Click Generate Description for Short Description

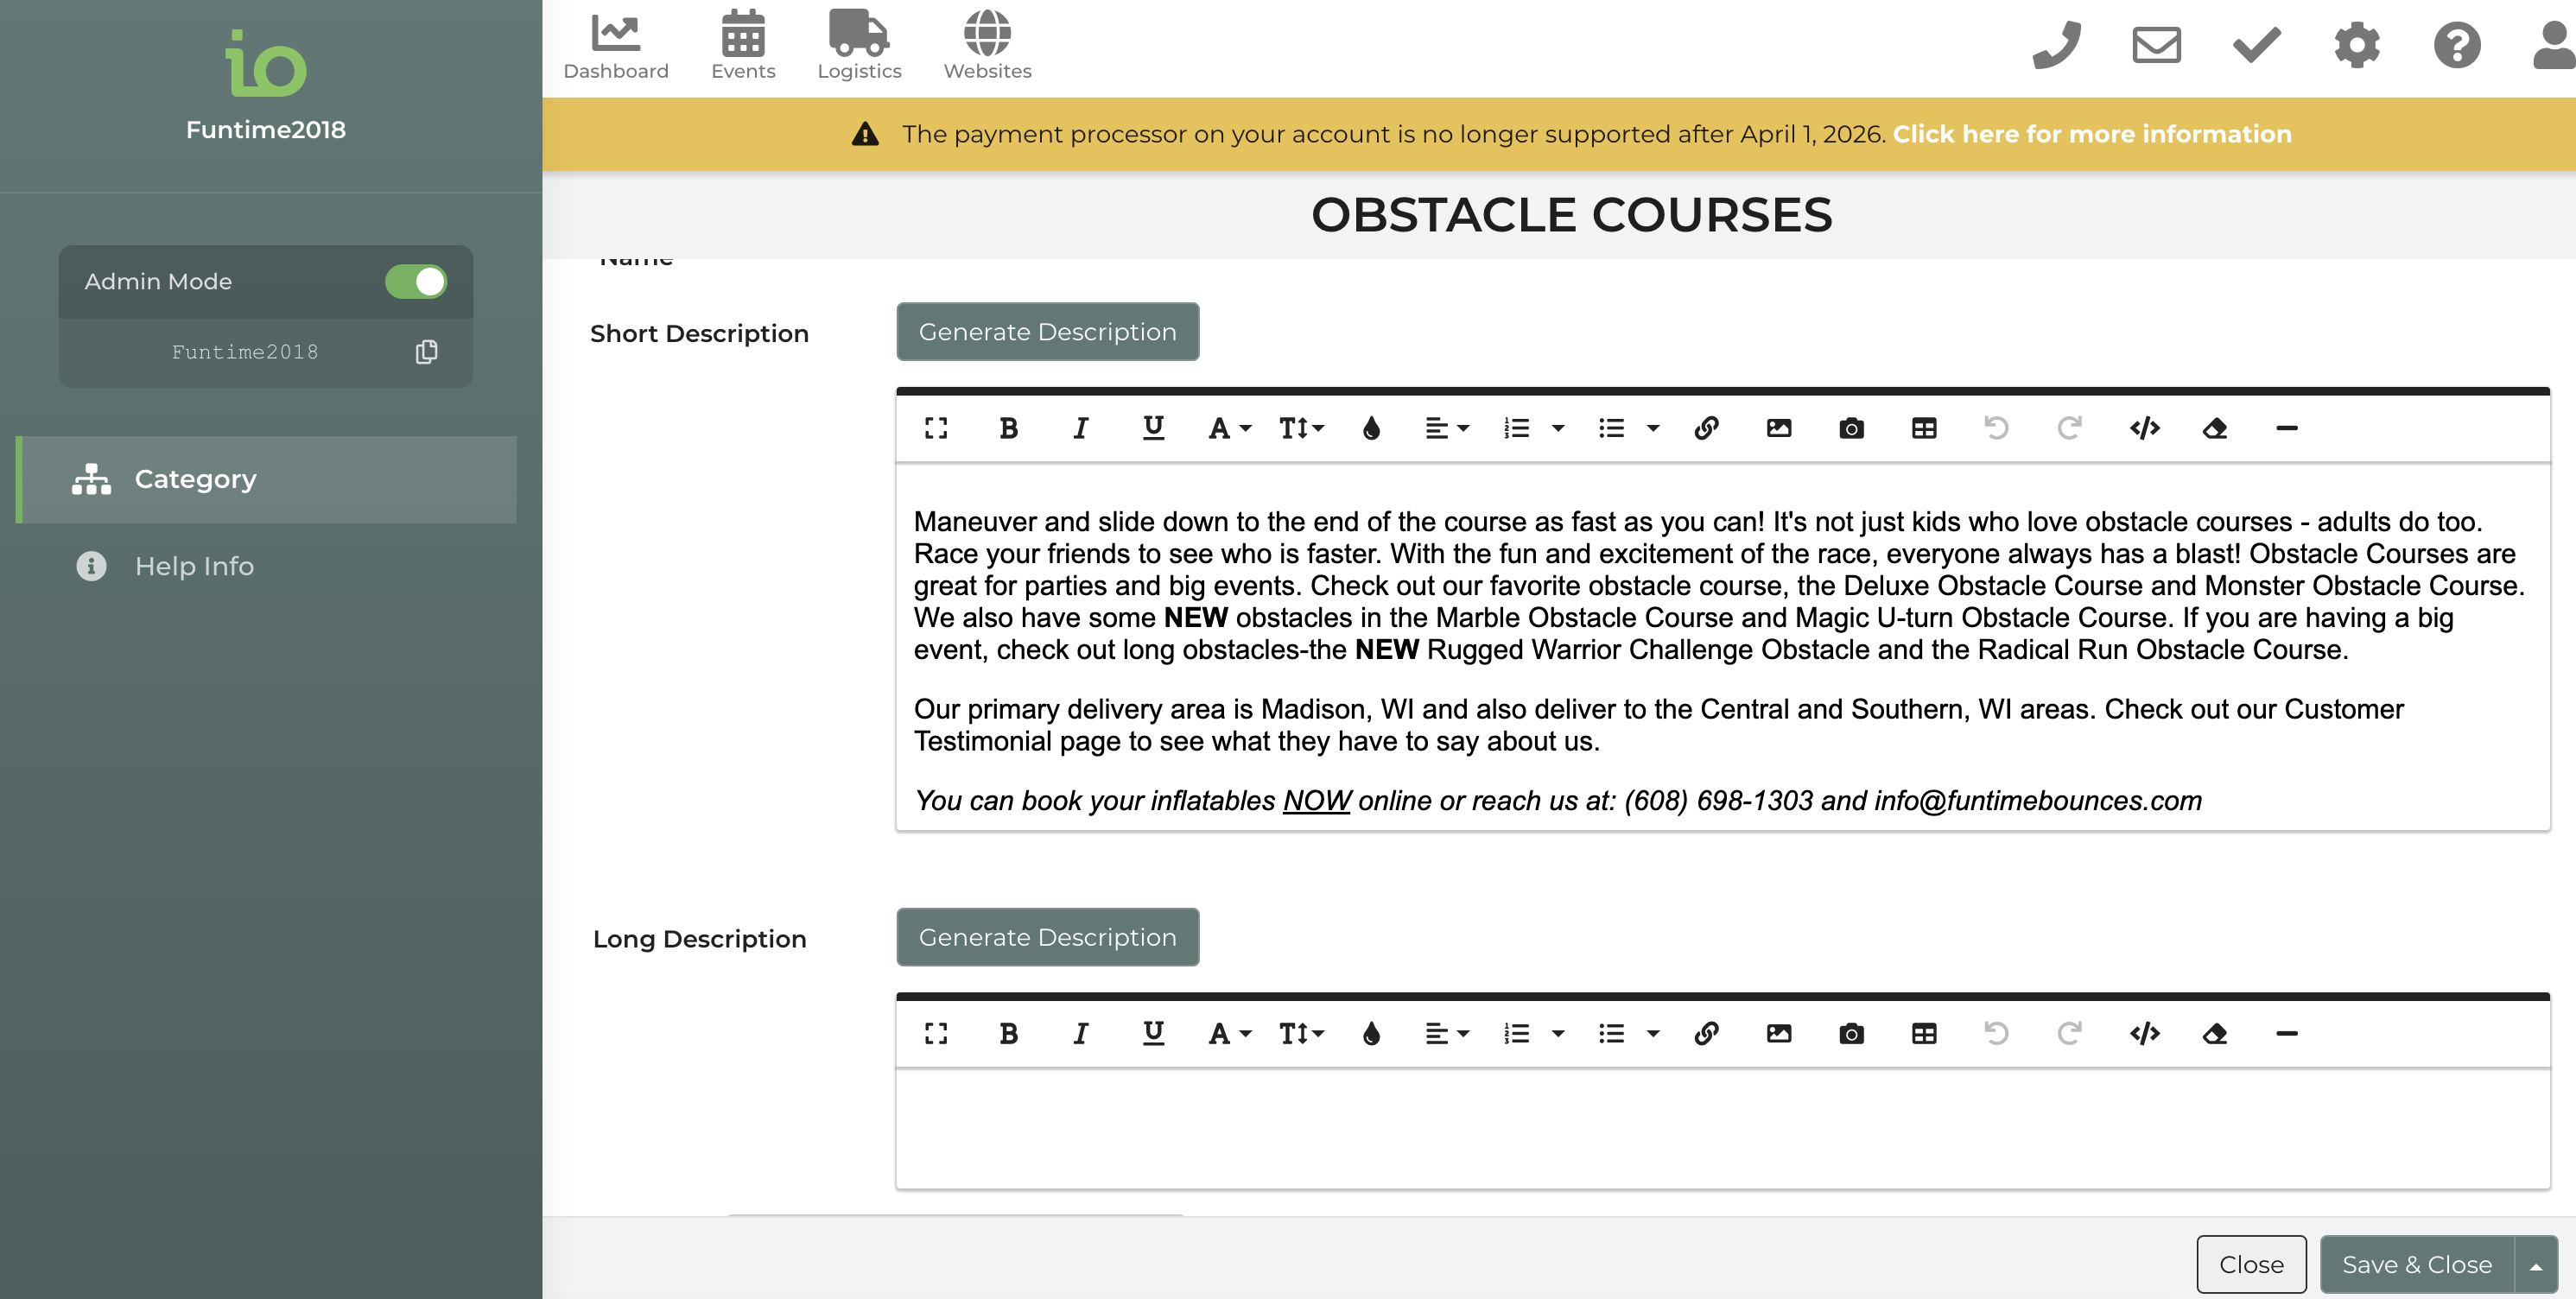[1047, 332]
